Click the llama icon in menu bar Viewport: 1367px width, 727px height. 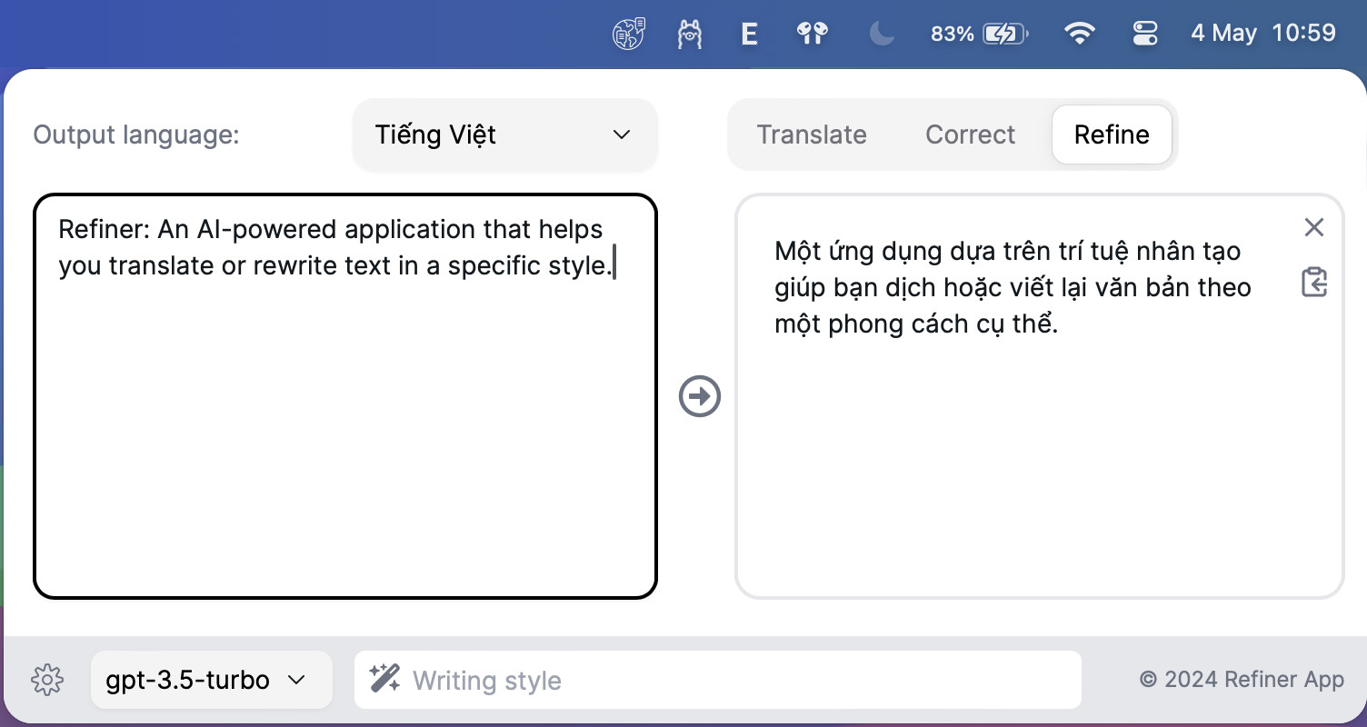tap(690, 35)
